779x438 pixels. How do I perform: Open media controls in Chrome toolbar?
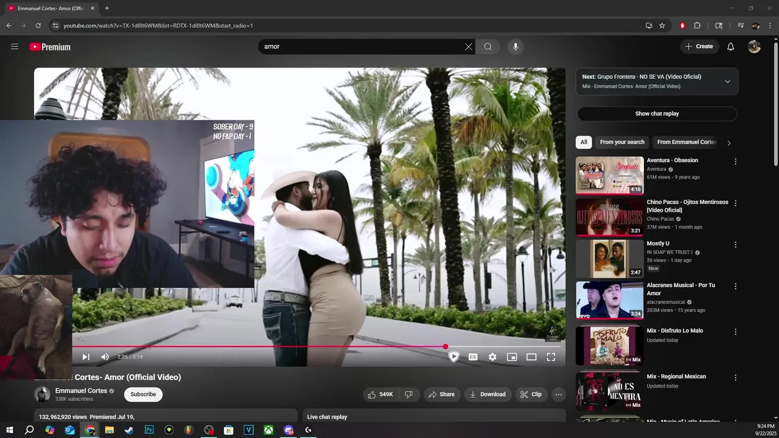coord(741,26)
